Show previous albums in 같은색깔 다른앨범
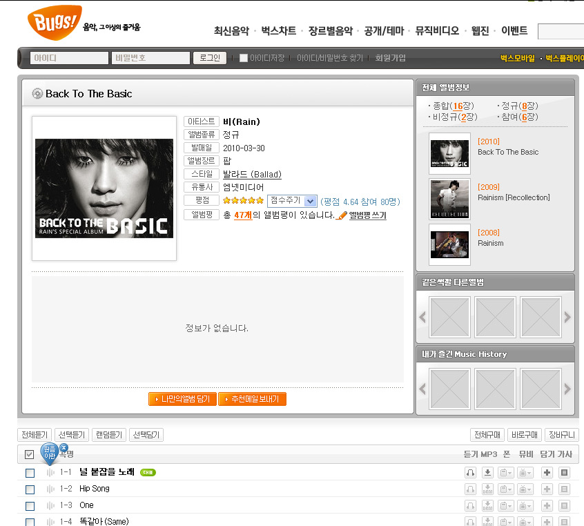The width and height of the screenshot is (584, 526). pos(422,318)
